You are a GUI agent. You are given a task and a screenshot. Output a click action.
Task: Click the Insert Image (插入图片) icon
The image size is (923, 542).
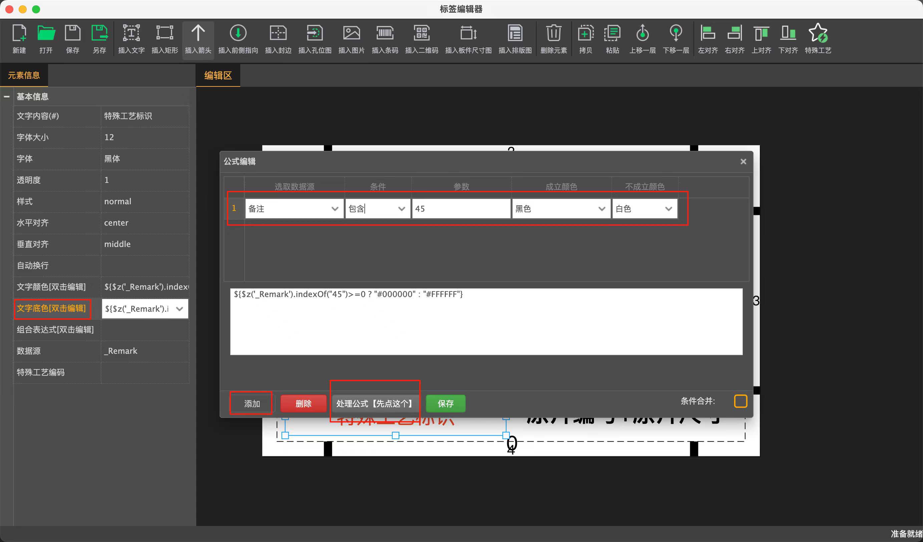coord(351,33)
